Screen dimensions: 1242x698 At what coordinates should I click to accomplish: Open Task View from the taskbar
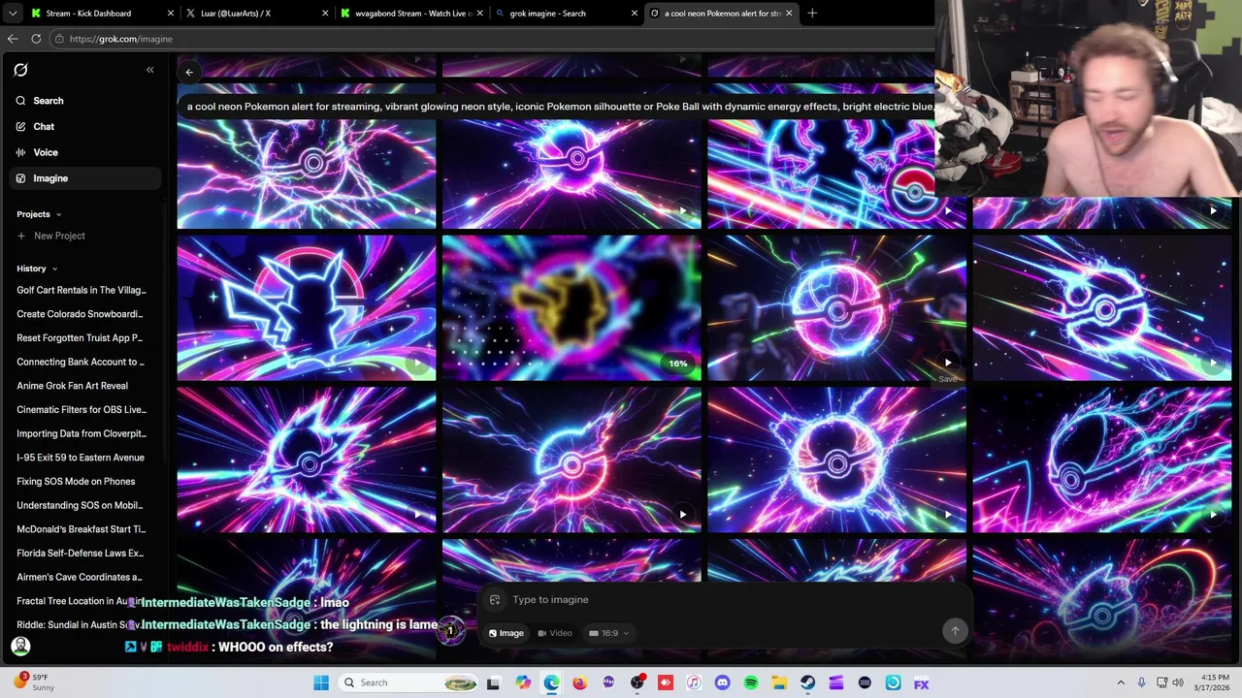[x=493, y=683]
